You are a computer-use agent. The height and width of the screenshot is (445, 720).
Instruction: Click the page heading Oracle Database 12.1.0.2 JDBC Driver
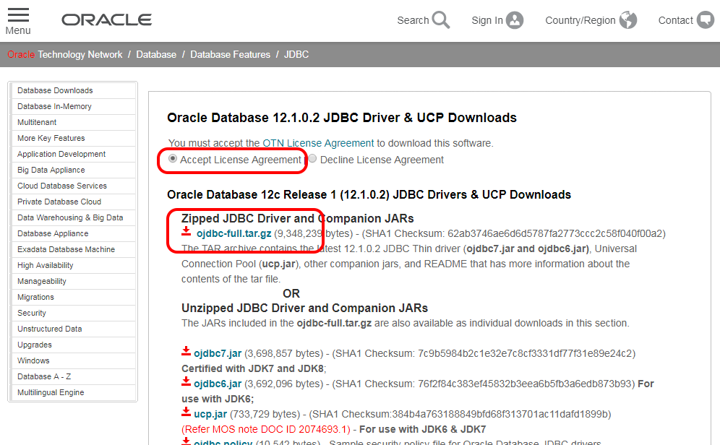342,118
